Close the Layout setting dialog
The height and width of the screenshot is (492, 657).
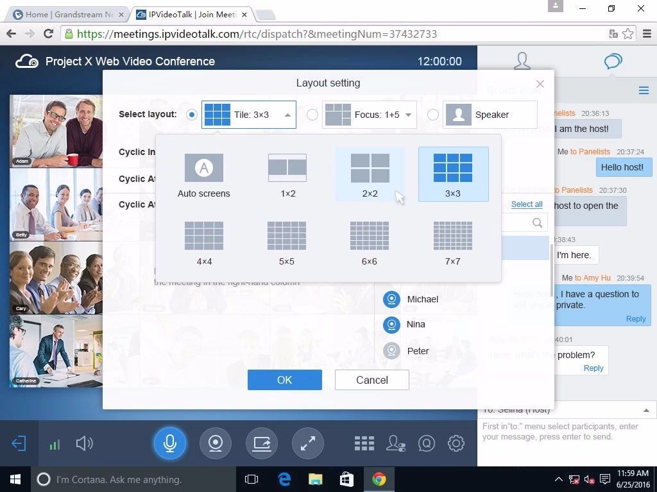click(540, 84)
